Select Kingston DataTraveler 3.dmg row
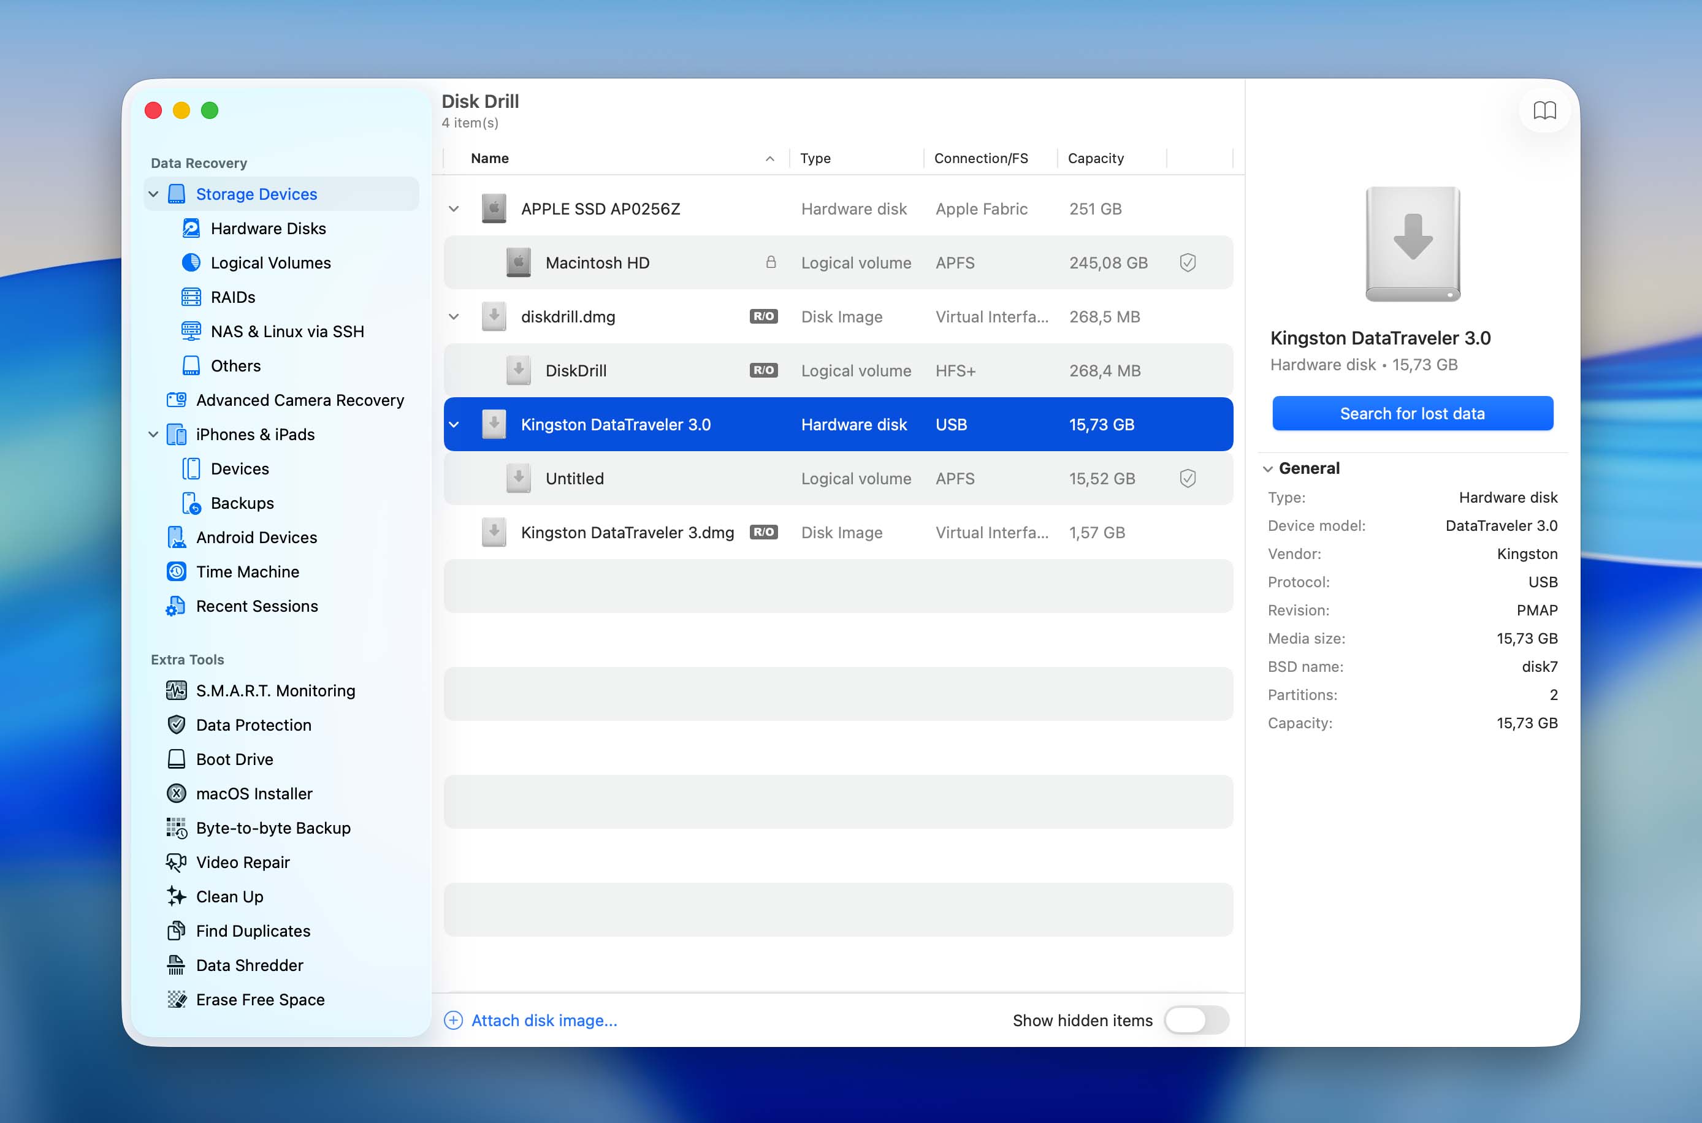Screen dimensions: 1702x1123 (838, 533)
